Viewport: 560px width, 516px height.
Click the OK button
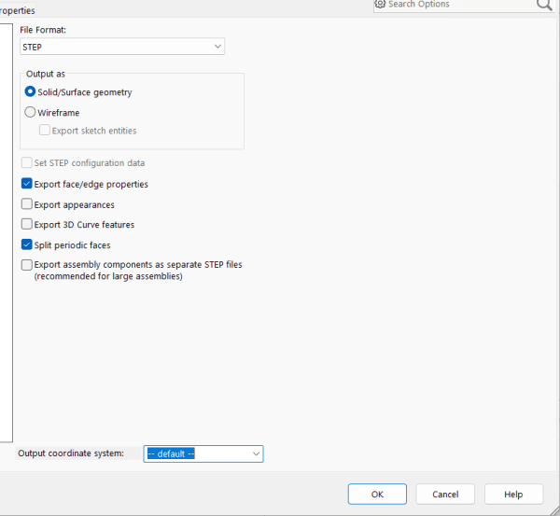377,495
